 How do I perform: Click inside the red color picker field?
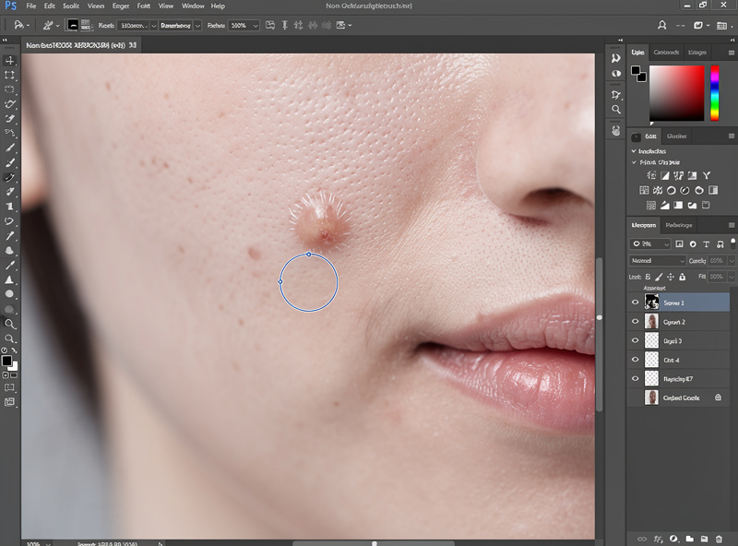pyautogui.click(x=676, y=93)
